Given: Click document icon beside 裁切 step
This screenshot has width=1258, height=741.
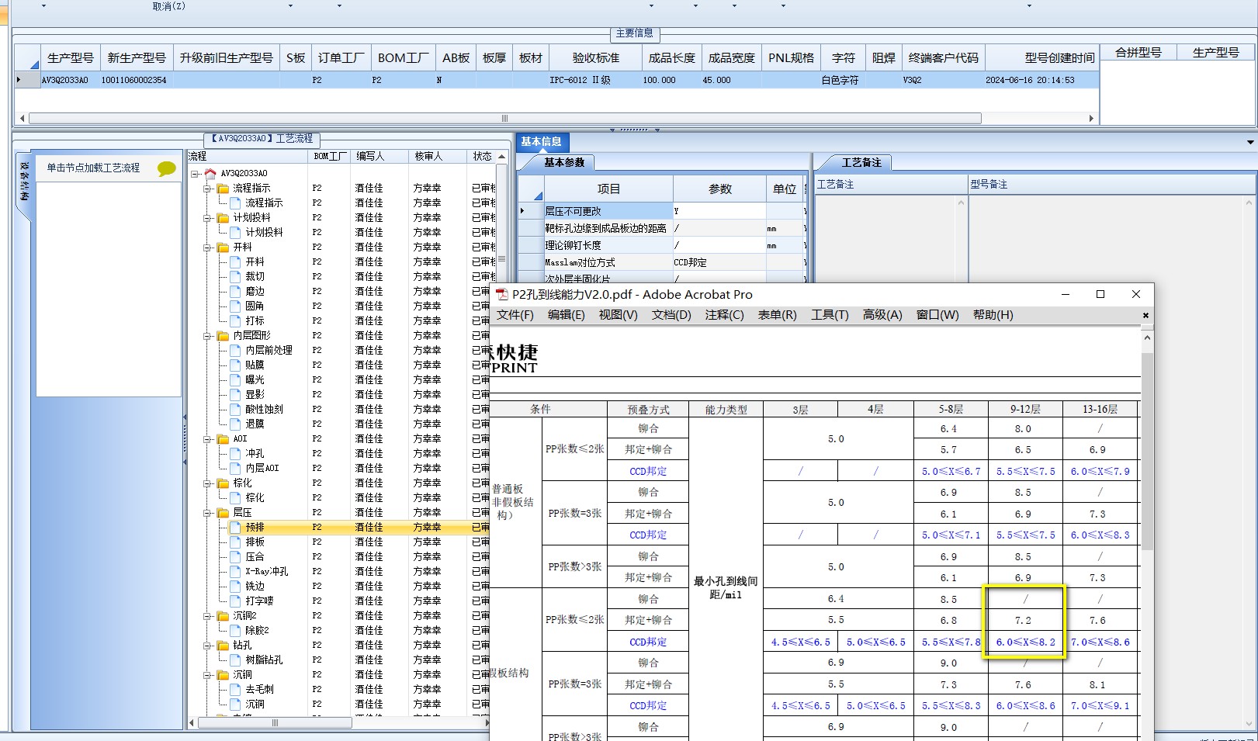Looking at the screenshot, I should point(236,277).
